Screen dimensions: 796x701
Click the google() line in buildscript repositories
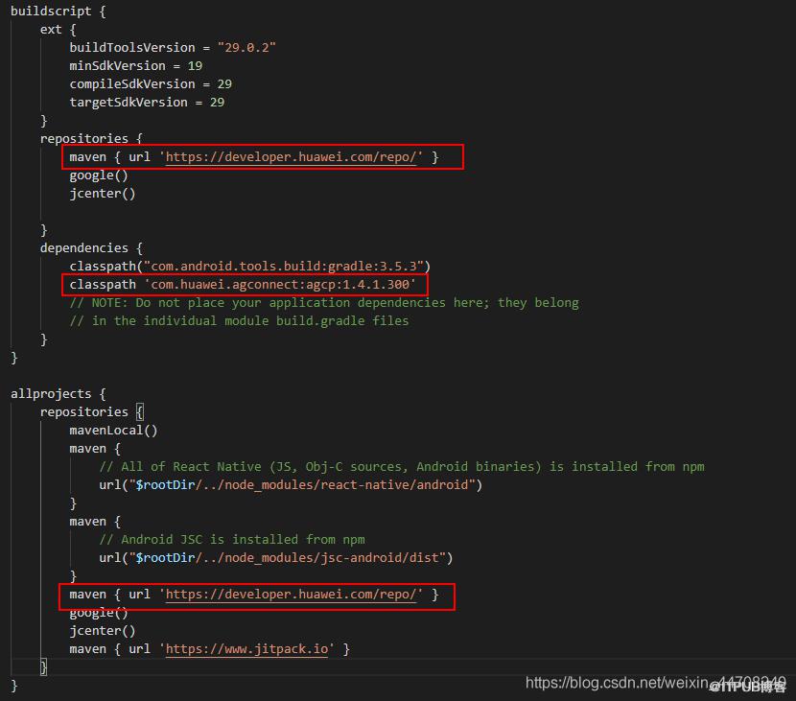point(99,175)
